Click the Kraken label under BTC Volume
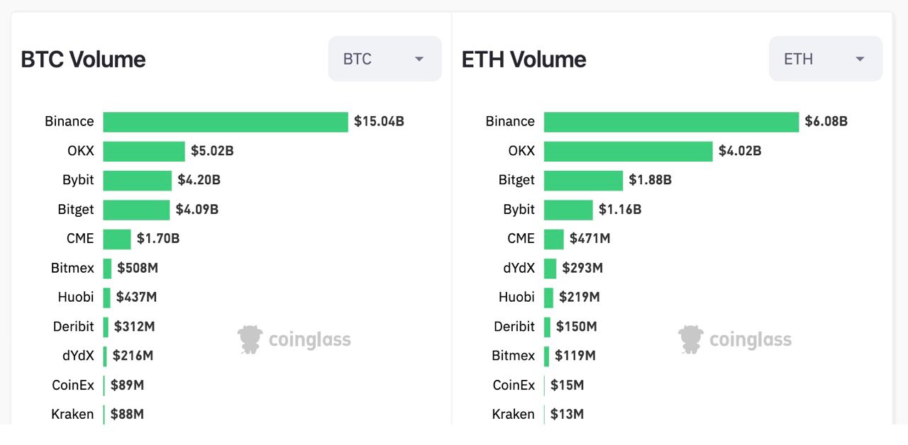908x445 pixels. [73, 414]
